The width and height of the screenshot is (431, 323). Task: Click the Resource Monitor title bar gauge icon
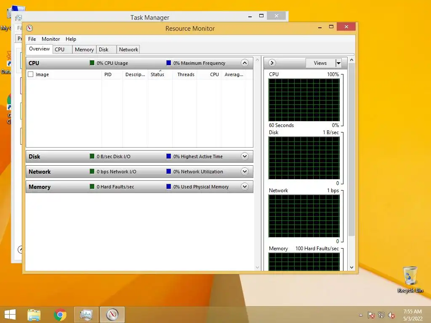29,28
